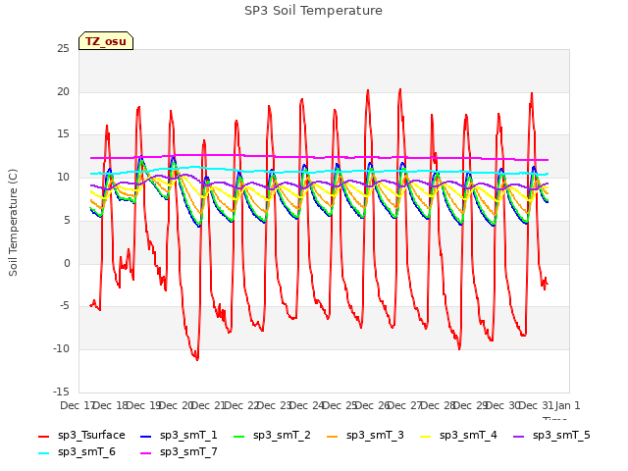This screenshot has width=628, height=471.
Task: Click the y-axis tick label -15
Action: click(61, 392)
